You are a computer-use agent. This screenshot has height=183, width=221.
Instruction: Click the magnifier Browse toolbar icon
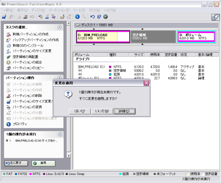[x=84, y=17]
